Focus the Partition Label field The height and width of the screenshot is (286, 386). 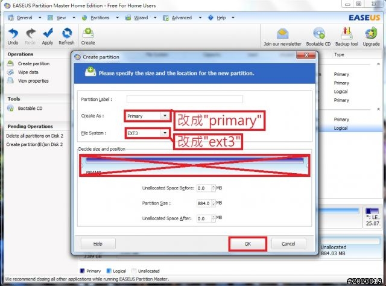tap(185, 100)
